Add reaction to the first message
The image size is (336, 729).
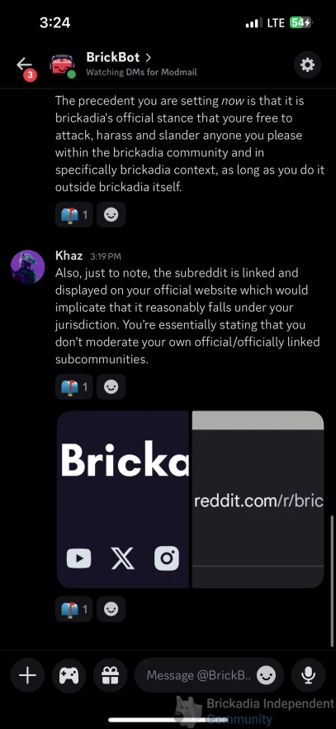(111, 214)
